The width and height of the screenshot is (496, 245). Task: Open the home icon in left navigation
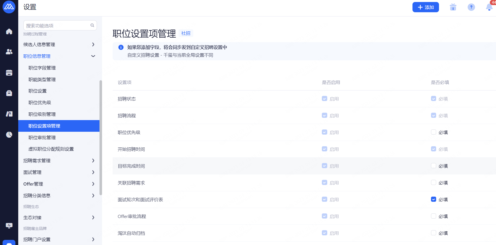click(x=9, y=31)
